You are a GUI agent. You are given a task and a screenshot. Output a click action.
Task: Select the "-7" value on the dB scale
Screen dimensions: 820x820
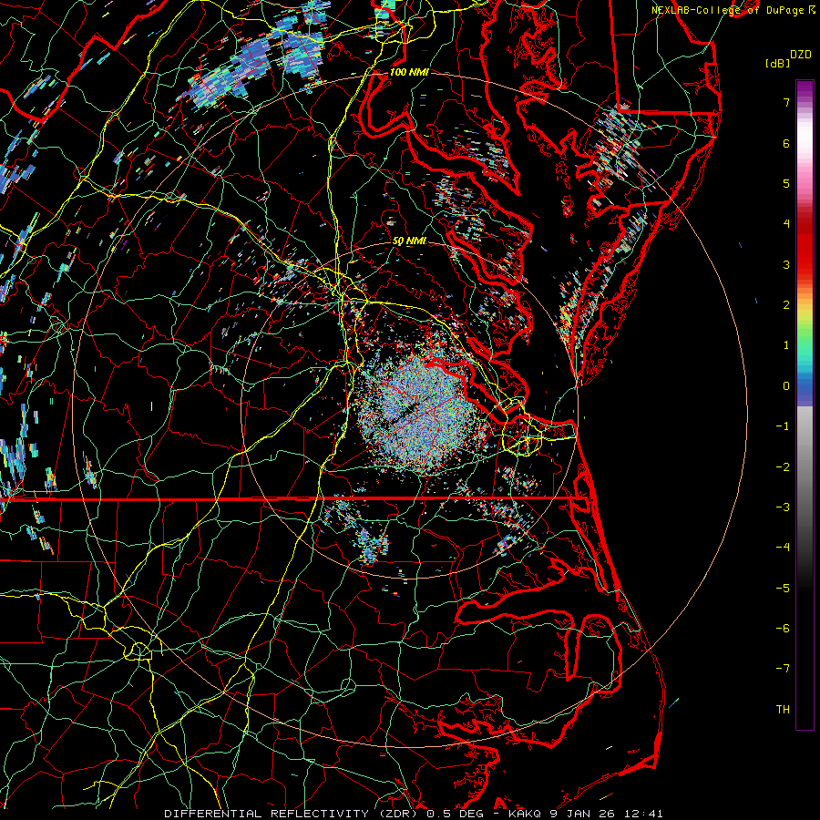[x=783, y=669]
